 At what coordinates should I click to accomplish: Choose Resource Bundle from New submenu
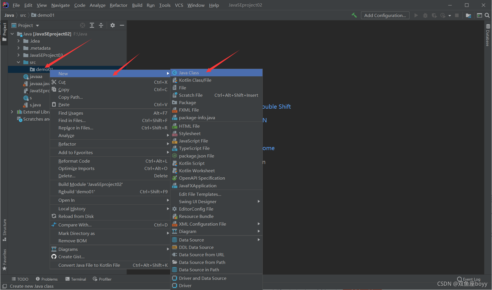[216, 216]
